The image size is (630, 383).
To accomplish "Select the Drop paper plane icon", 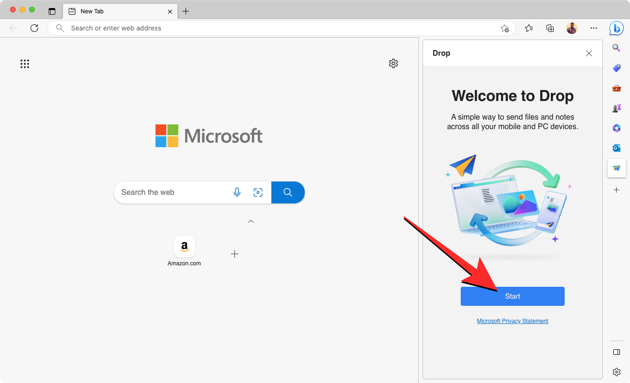I will [x=616, y=168].
